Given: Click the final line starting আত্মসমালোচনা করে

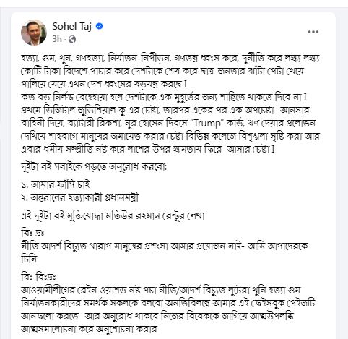Looking at the screenshot, I should pyautogui.click(x=89, y=329).
